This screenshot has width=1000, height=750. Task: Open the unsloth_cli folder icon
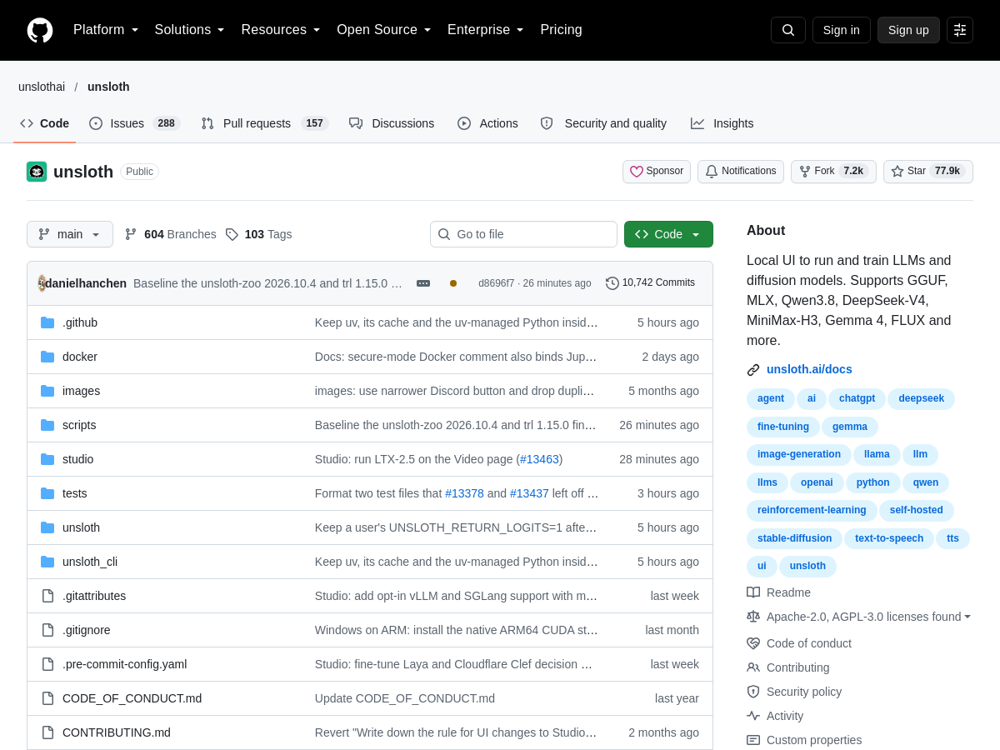pyautogui.click(x=47, y=562)
